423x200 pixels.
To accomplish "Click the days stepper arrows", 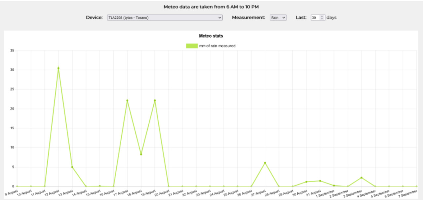I will [322, 18].
